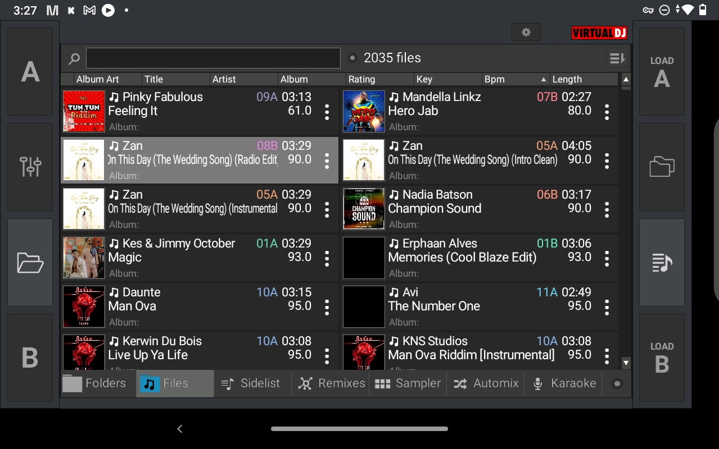Viewport: 719px width, 449px height.
Task: Open the playlist music icon on right sidebar
Action: 662,262
